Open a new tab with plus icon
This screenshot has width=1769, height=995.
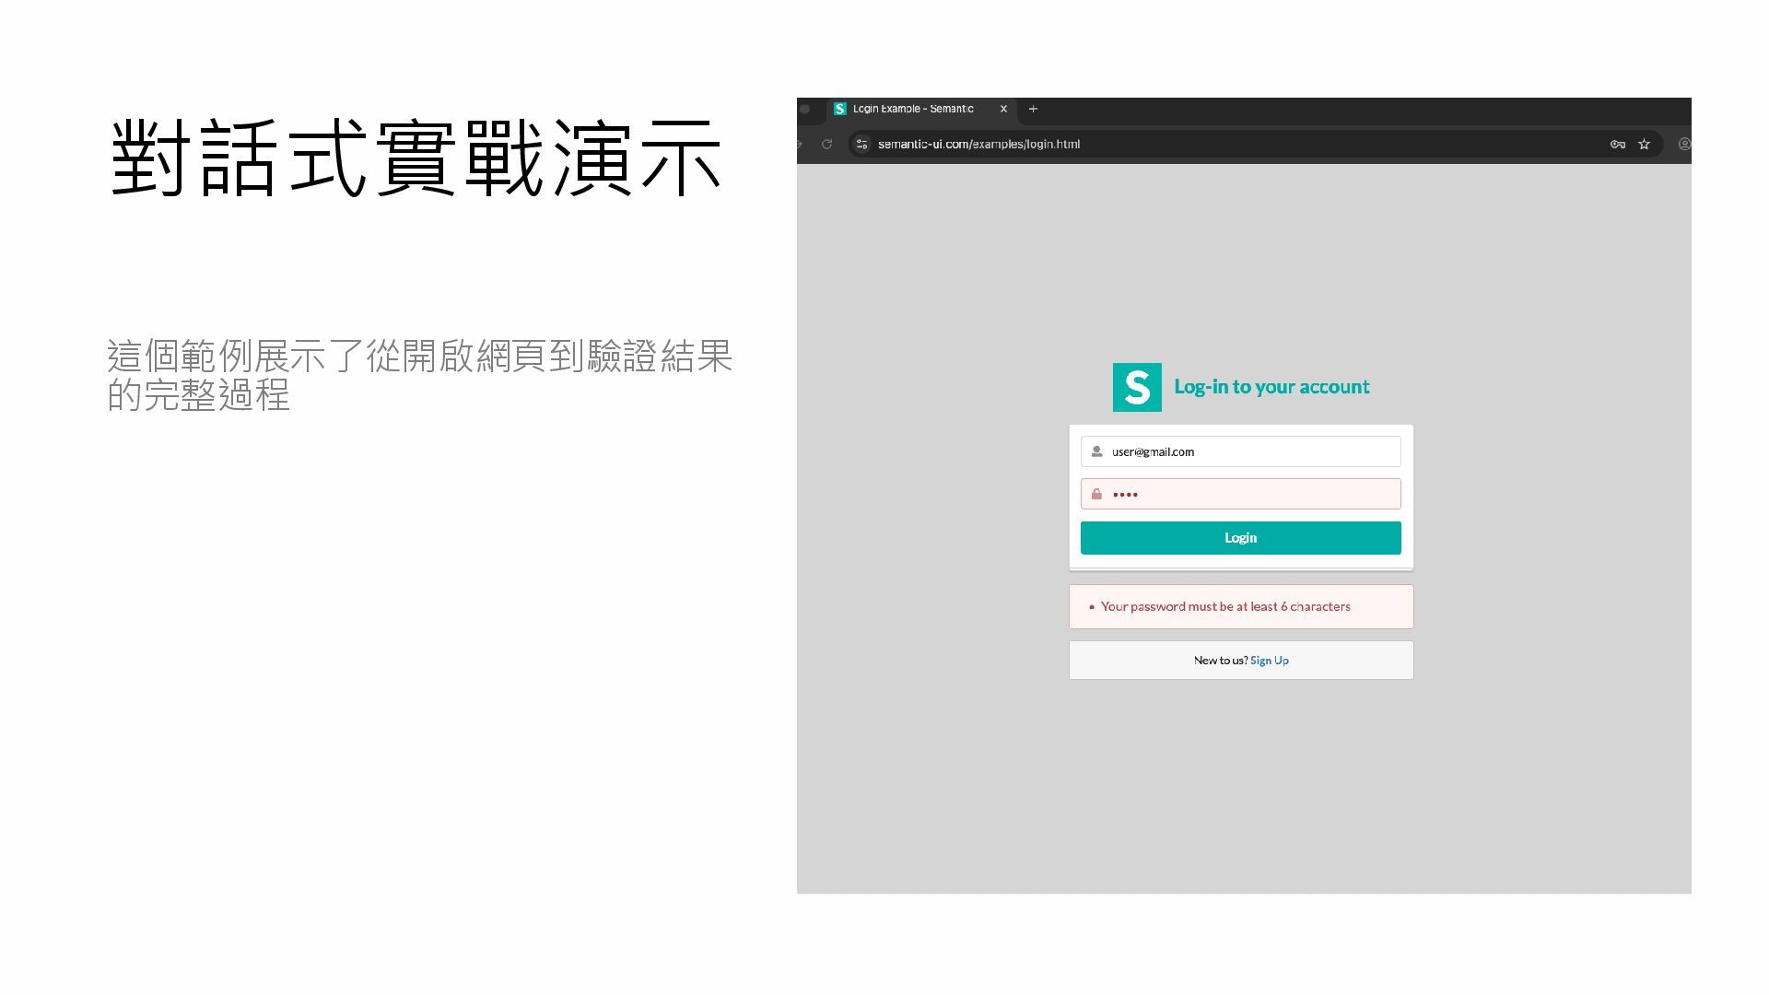click(x=1033, y=109)
